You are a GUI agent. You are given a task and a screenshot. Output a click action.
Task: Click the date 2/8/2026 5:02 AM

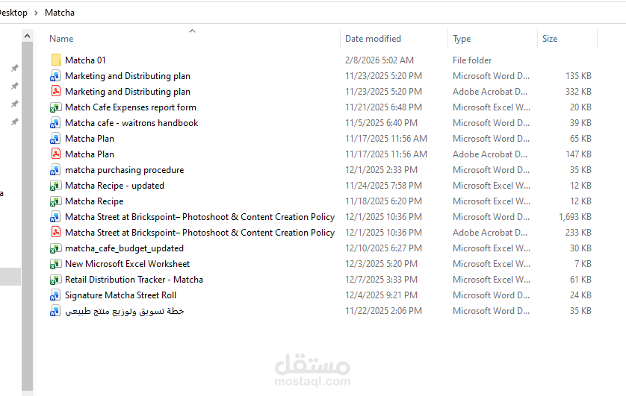[379, 60]
